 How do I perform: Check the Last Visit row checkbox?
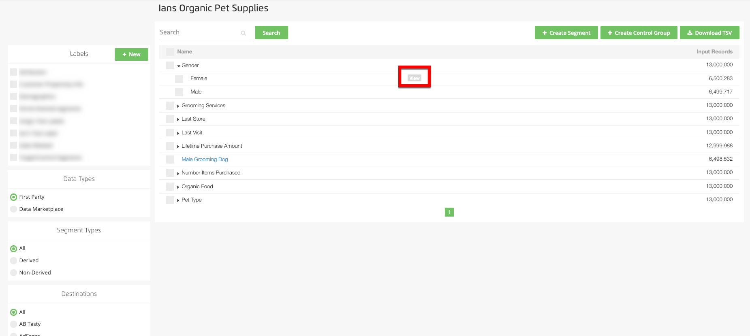pos(170,132)
